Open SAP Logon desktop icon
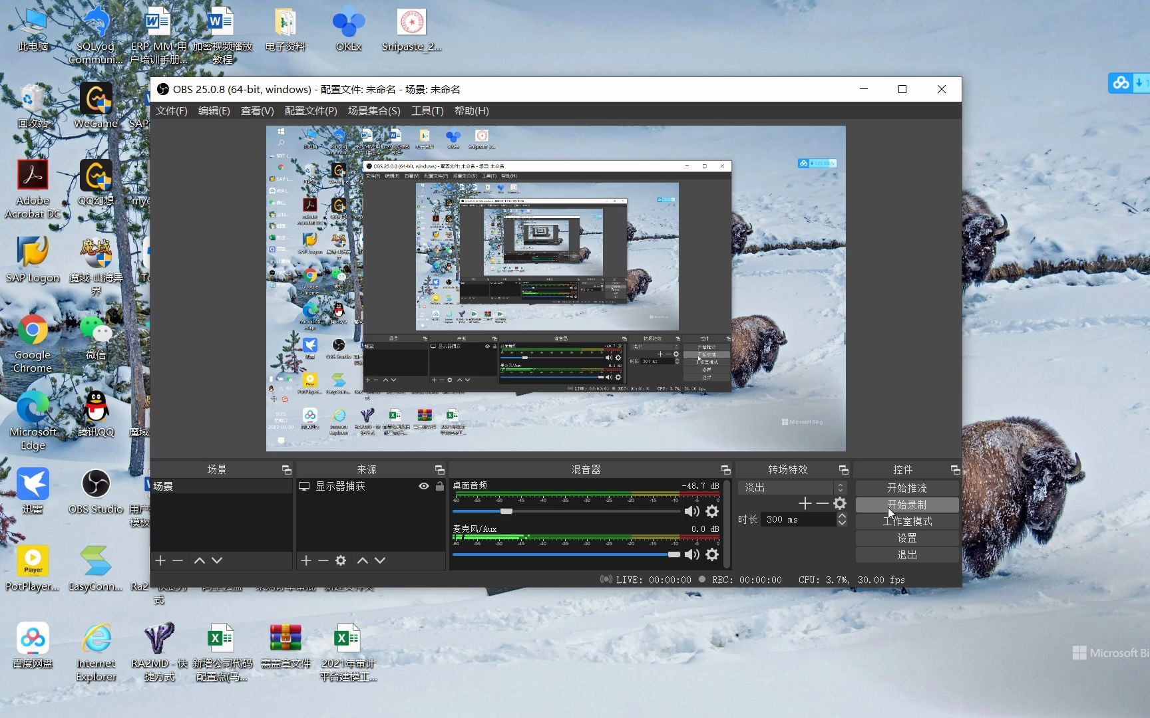The image size is (1150, 718). [x=33, y=261]
